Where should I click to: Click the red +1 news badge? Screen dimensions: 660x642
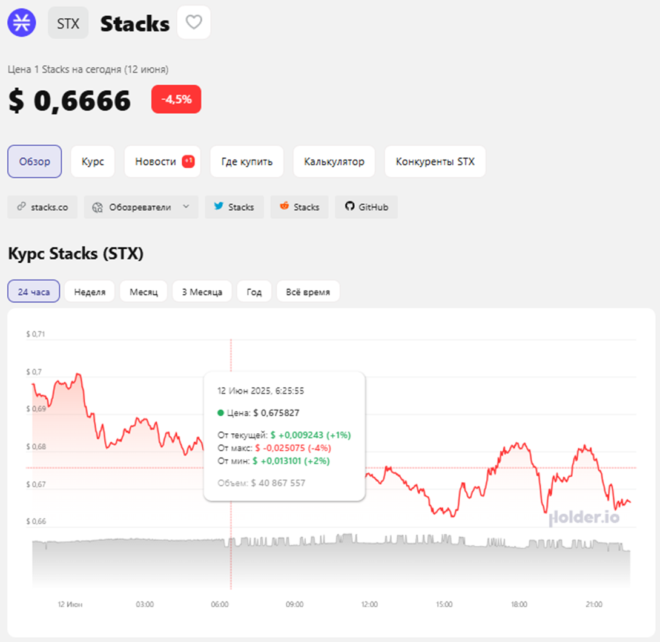(188, 161)
